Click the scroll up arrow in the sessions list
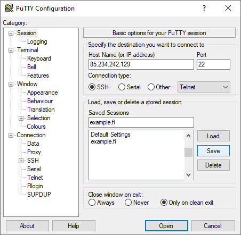This screenshot has height=235, width=241. pyautogui.click(x=188, y=136)
